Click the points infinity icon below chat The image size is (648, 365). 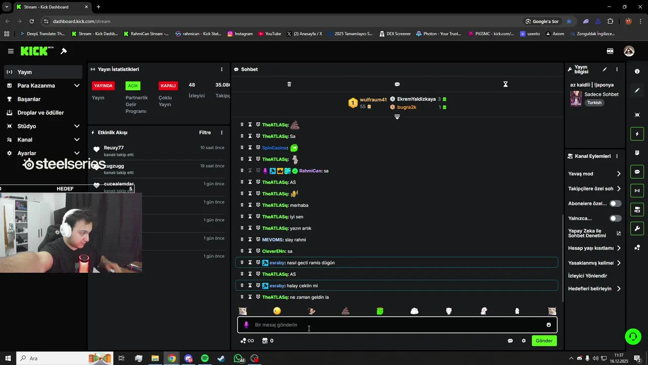(247, 341)
